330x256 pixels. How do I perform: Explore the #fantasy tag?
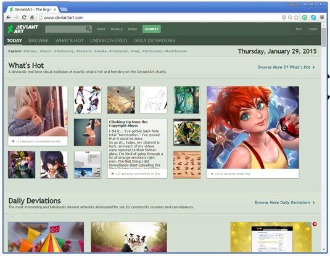[x=30, y=51]
